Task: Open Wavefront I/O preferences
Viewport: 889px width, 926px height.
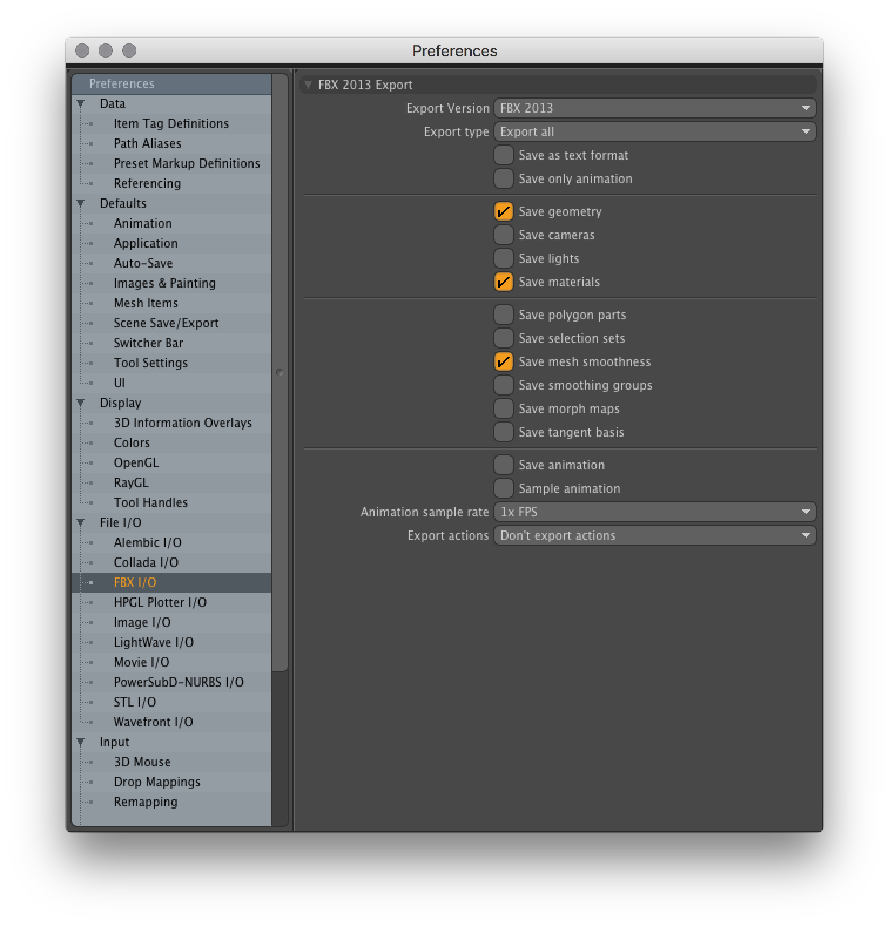Action: coord(171,722)
